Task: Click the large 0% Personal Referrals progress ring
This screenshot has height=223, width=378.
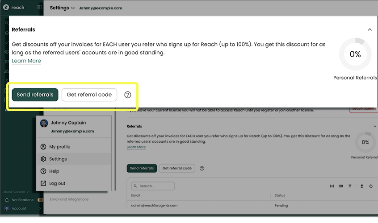Action: point(355,54)
